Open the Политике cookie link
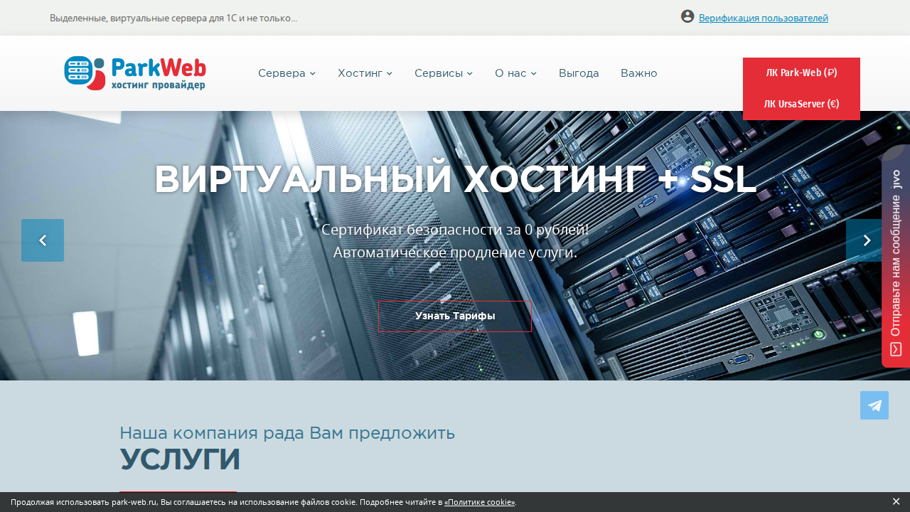 [479, 502]
